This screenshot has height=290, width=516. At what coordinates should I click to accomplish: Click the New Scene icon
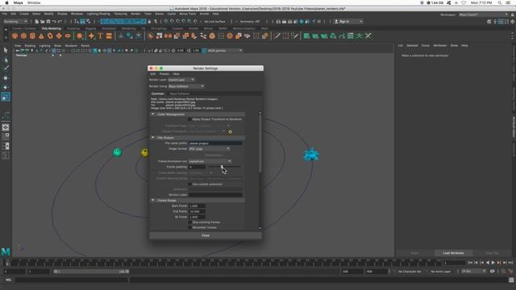[x=36, y=22]
